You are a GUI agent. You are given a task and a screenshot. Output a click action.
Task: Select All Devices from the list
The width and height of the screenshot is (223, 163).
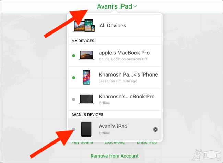115,26
